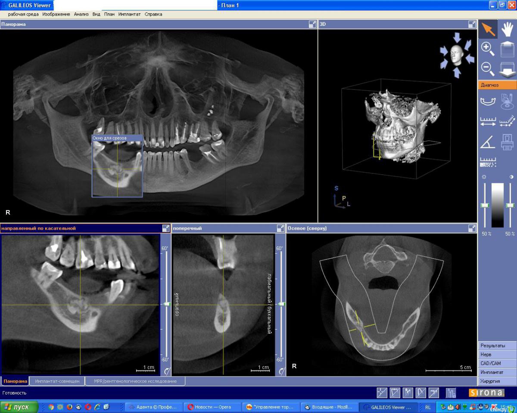Toggle the crossed-out implant display button
The image size is (517, 413).
point(421,392)
